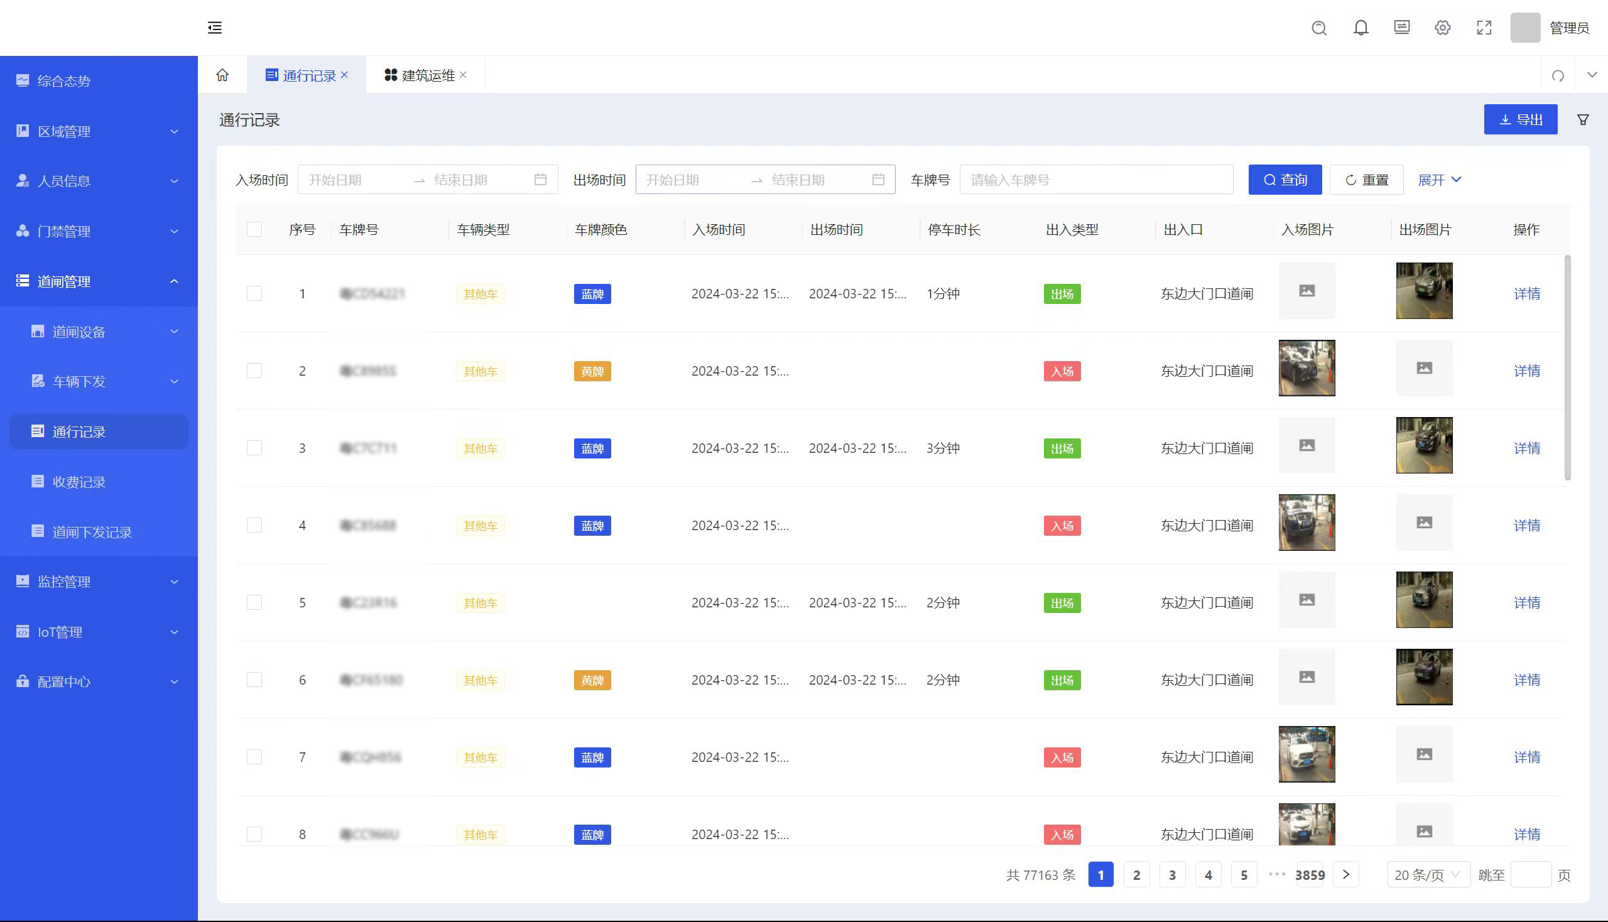Open 详情 for row 4
The height and width of the screenshot is (922, 1608).
[x=1527, y=526]
